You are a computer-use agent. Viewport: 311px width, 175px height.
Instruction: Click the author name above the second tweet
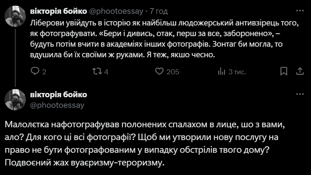[x=58, y=95]
